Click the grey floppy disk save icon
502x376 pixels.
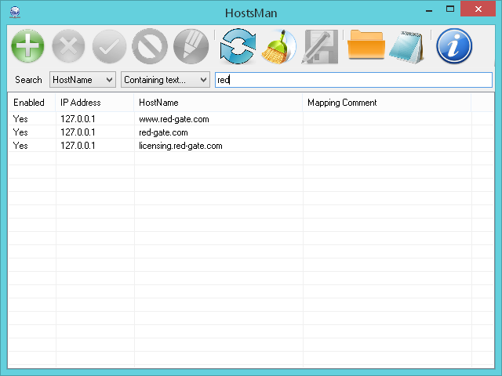[x=320, y=47]
